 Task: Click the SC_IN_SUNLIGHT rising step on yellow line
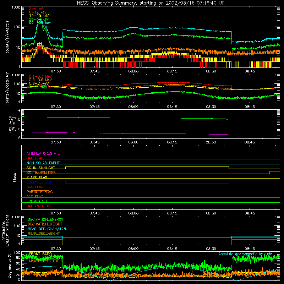click(x=66, y=168)
